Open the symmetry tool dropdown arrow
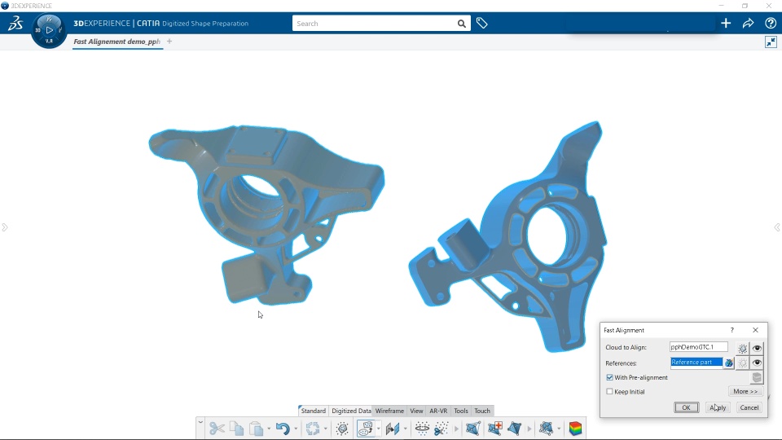 pos(405,429)
